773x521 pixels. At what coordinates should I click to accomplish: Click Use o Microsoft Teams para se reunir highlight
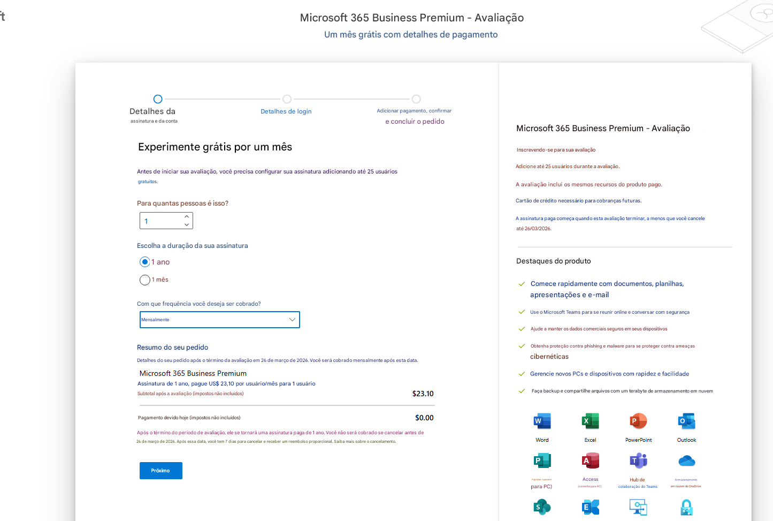[610, 312]
